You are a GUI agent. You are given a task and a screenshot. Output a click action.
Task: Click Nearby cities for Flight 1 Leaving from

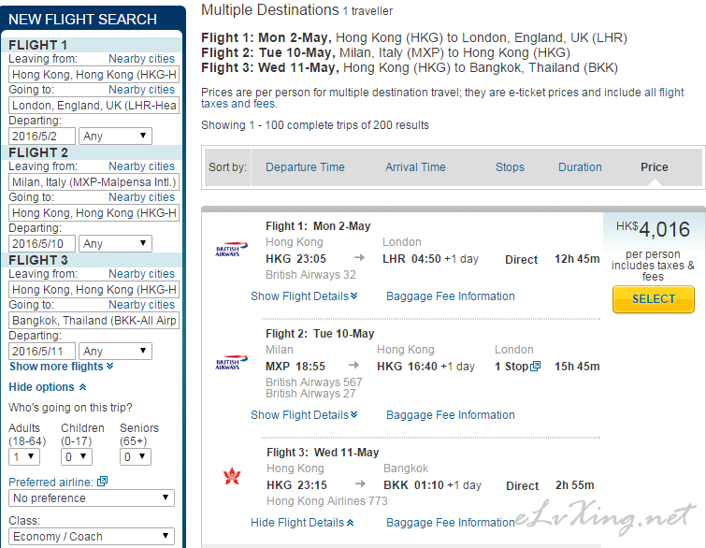click(x=141, y=59)
